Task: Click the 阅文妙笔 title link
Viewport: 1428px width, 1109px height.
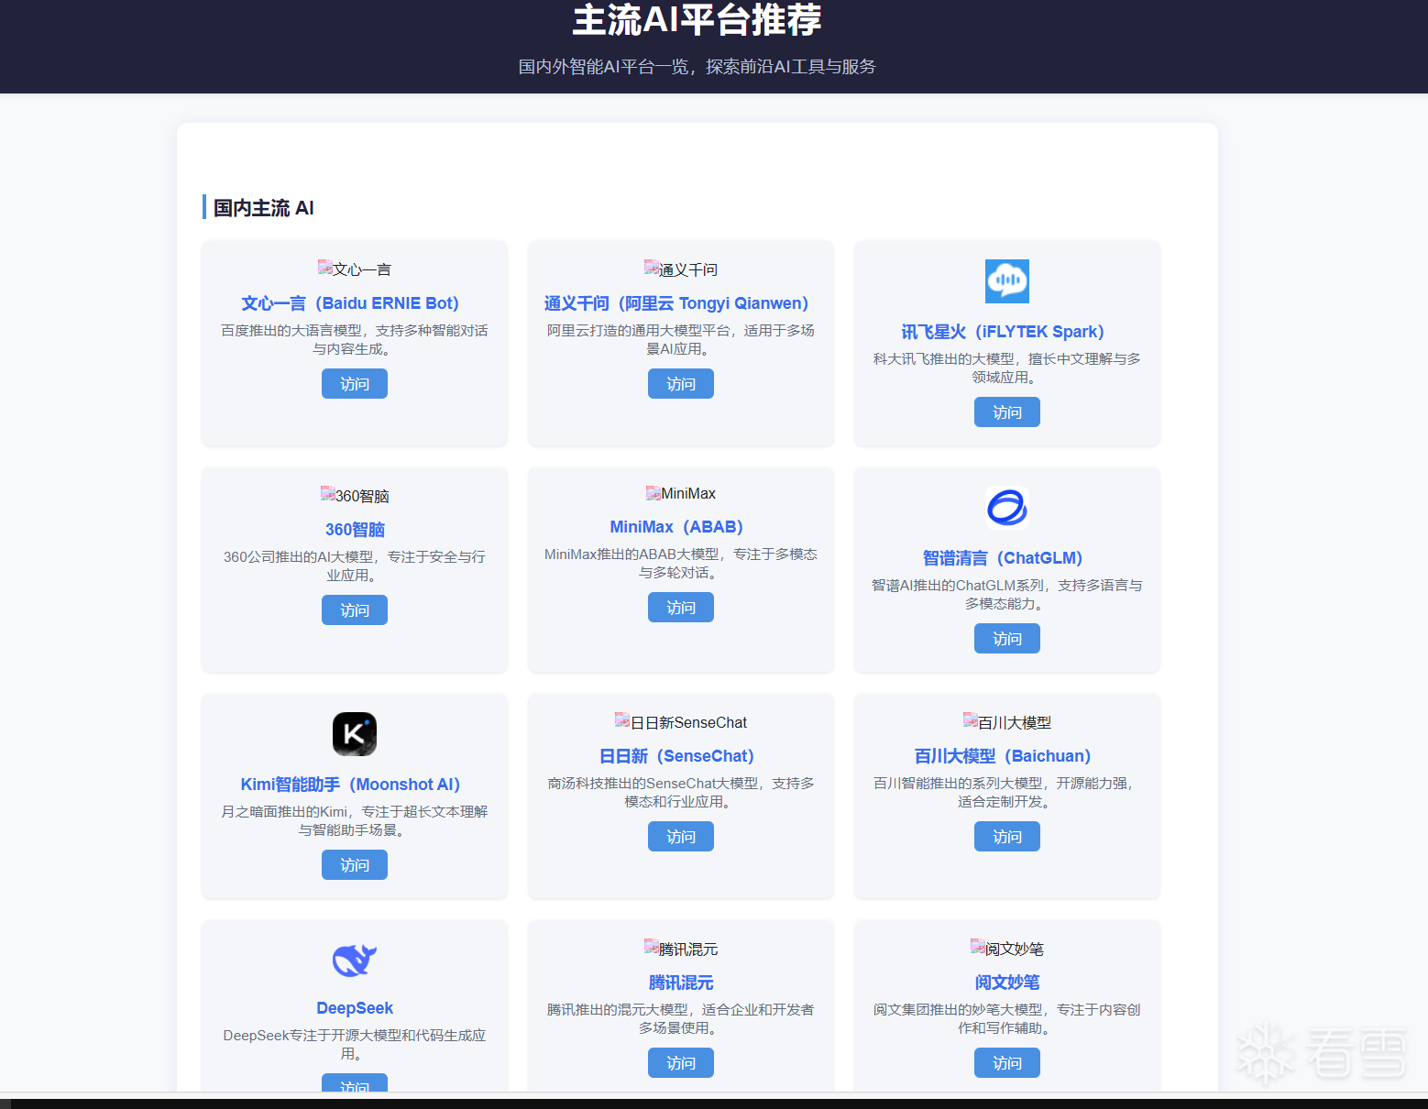Action: 1007,983
